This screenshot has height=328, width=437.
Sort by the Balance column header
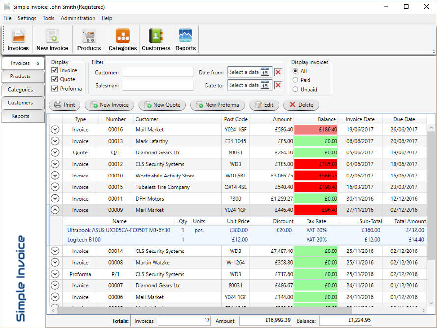tap(316, 119)
